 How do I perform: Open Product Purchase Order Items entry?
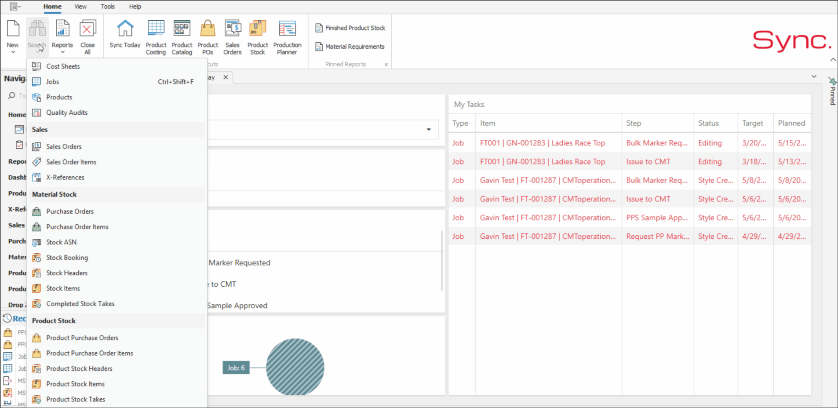point(117,353)
